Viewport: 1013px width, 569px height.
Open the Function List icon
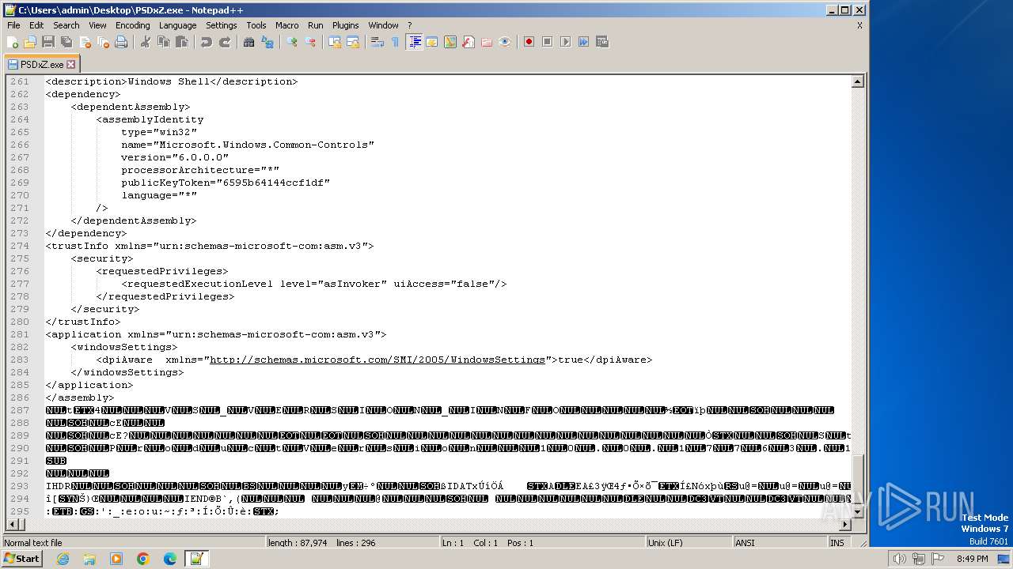469,42
